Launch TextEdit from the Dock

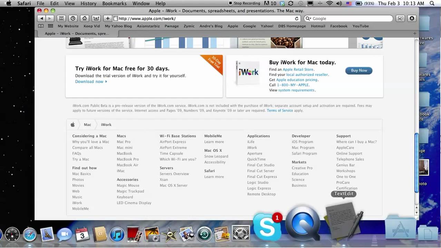coord(344,221)
